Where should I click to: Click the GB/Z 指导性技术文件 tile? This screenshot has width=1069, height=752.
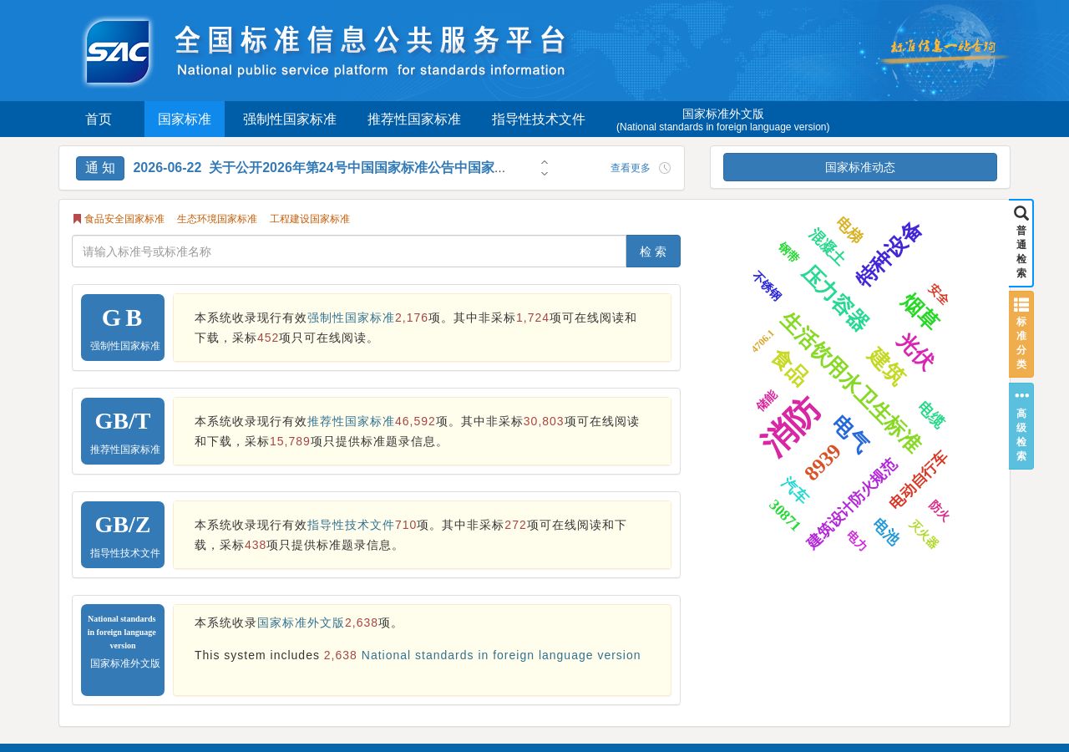point(123,535)
